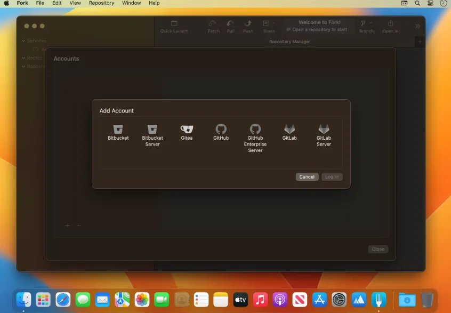
Task: Open the Edit menu
Action: (x=57, y=3)
